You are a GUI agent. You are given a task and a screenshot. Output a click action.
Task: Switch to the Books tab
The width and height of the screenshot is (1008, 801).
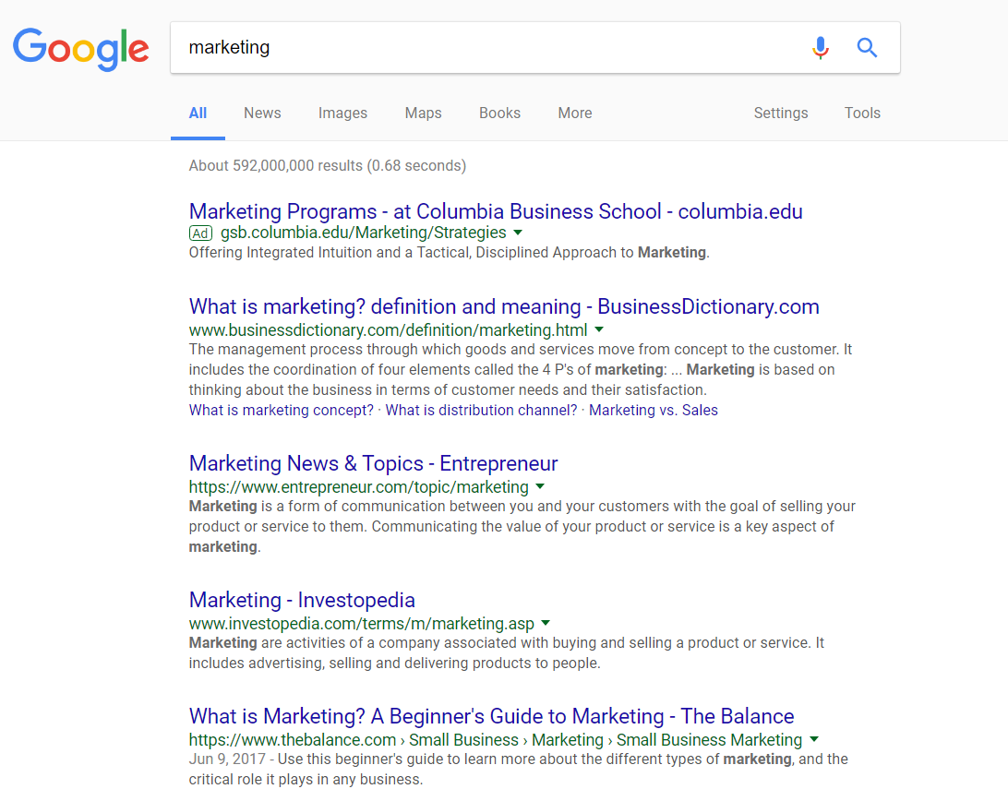click(499, 114)
